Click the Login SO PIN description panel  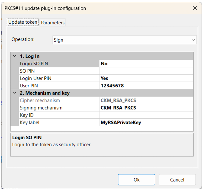point(102,145)
